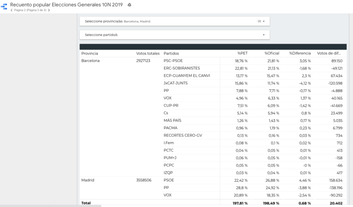353x207 pixels.
Task: Click the Data Studio logo icon
Action: [x=4, y=6]
